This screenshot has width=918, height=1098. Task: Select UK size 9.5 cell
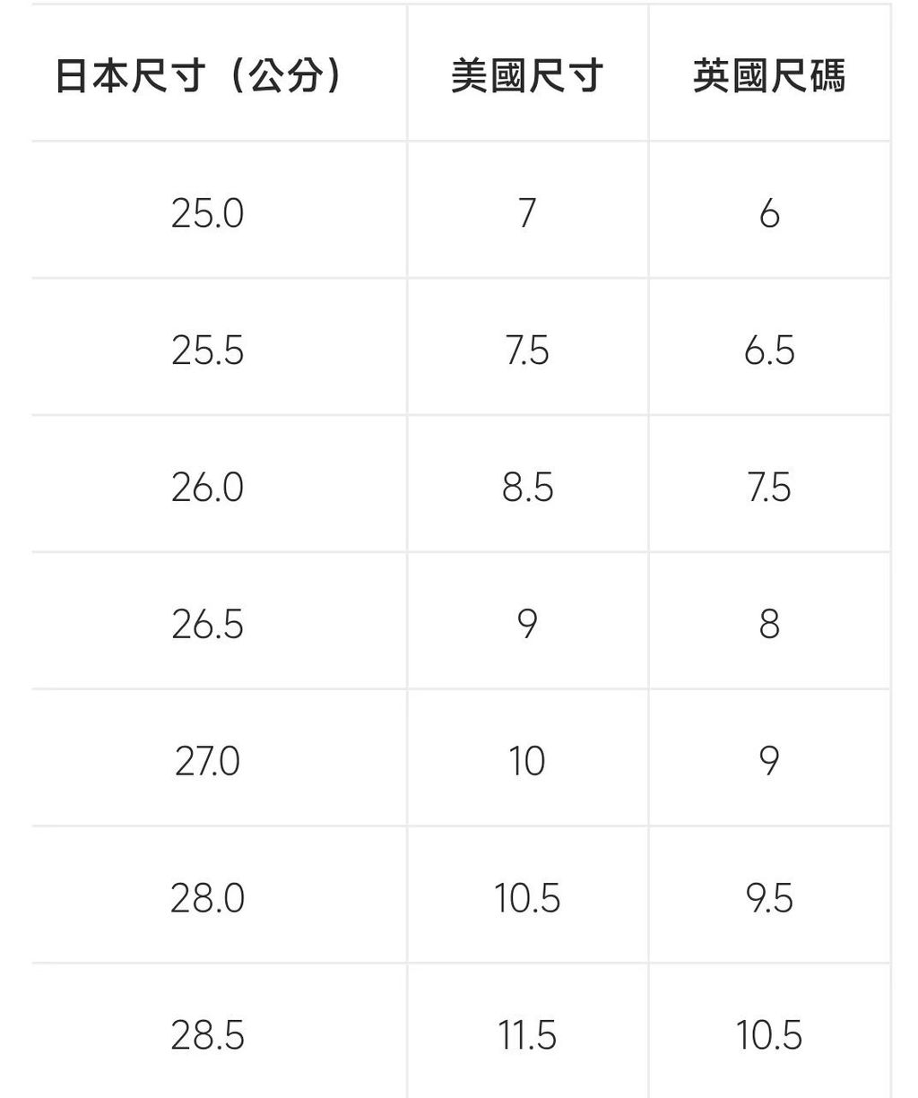tap(769, 898)
